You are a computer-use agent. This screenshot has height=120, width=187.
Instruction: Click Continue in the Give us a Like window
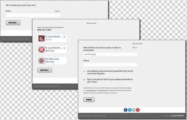[45, 70]
